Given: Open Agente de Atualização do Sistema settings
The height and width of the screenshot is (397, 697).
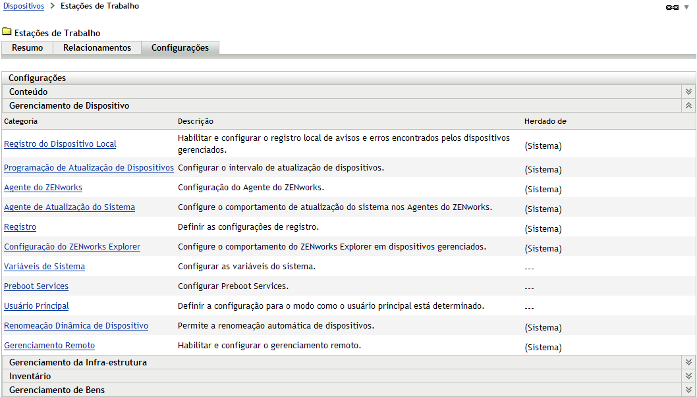Looking at the screenshot, I should pos(69,207).
